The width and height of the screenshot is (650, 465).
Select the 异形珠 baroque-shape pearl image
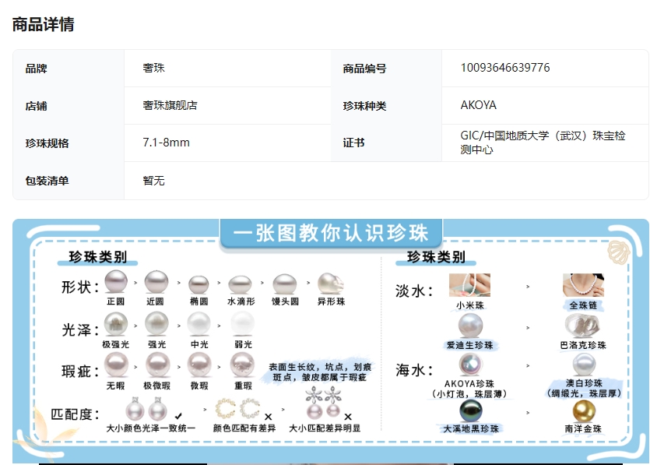[x=330, y=284]
